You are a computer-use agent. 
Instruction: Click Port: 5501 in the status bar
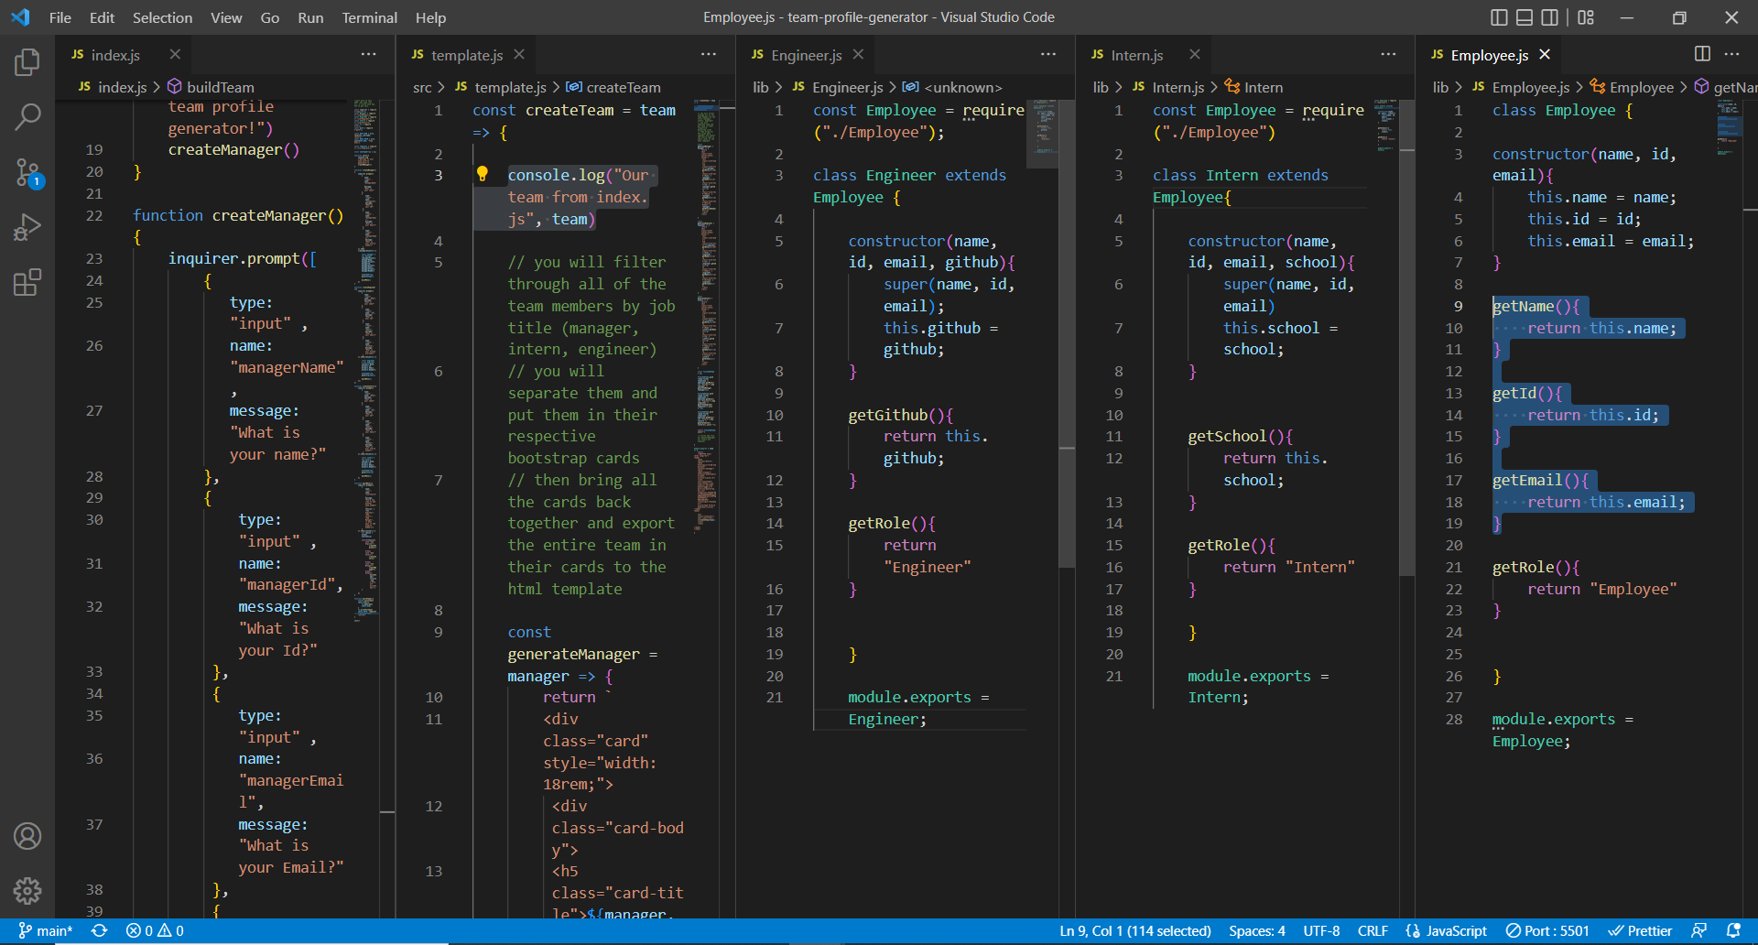(x=1547, y=930)
